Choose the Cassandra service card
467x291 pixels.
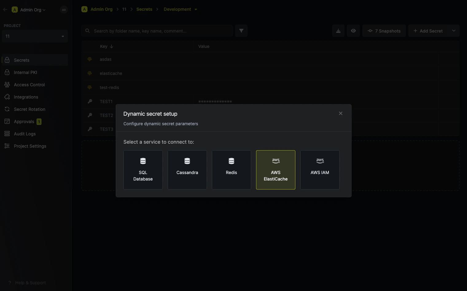tap(187, 170)
